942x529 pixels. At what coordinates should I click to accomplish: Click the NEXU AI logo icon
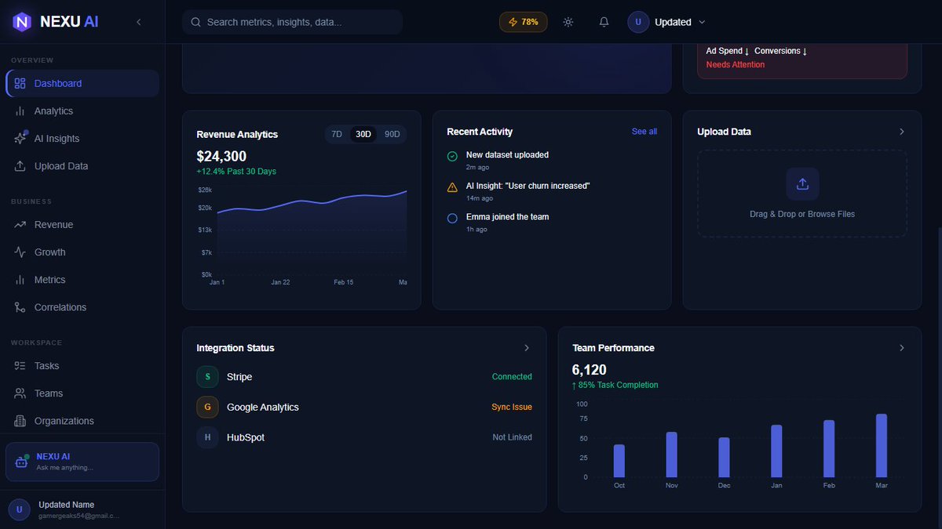click(x=22, y=22)
